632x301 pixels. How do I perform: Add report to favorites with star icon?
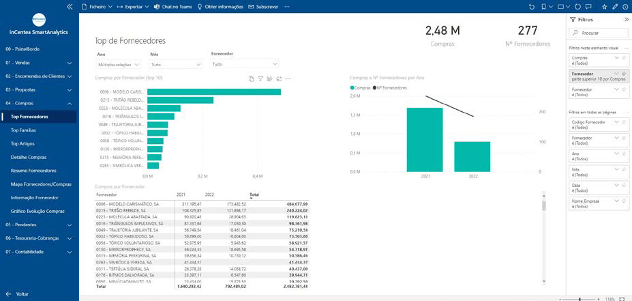point(604,6)
